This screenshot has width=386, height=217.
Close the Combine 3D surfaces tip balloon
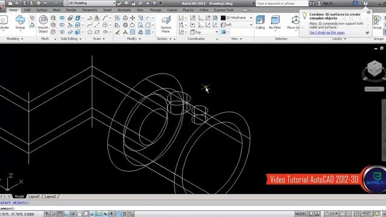(369, 12)
